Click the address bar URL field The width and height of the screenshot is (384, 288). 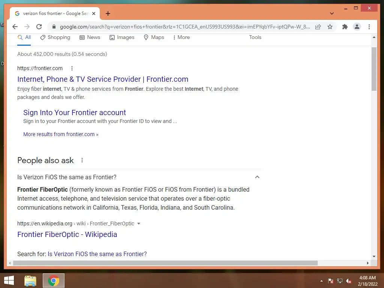(x=185, y=27)
